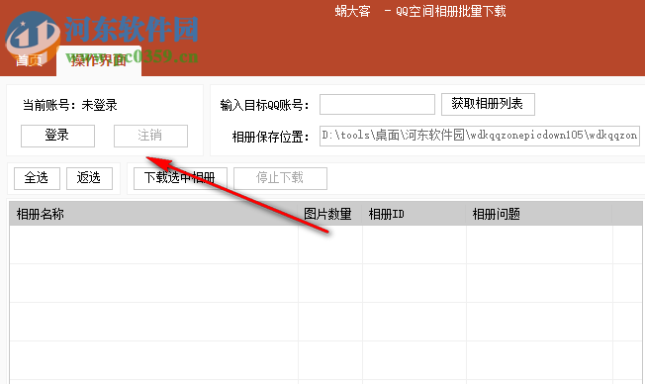Focus the 输入目标QQ账号 input field
This screenshot has width=645, height=384.
click(377, 105)
